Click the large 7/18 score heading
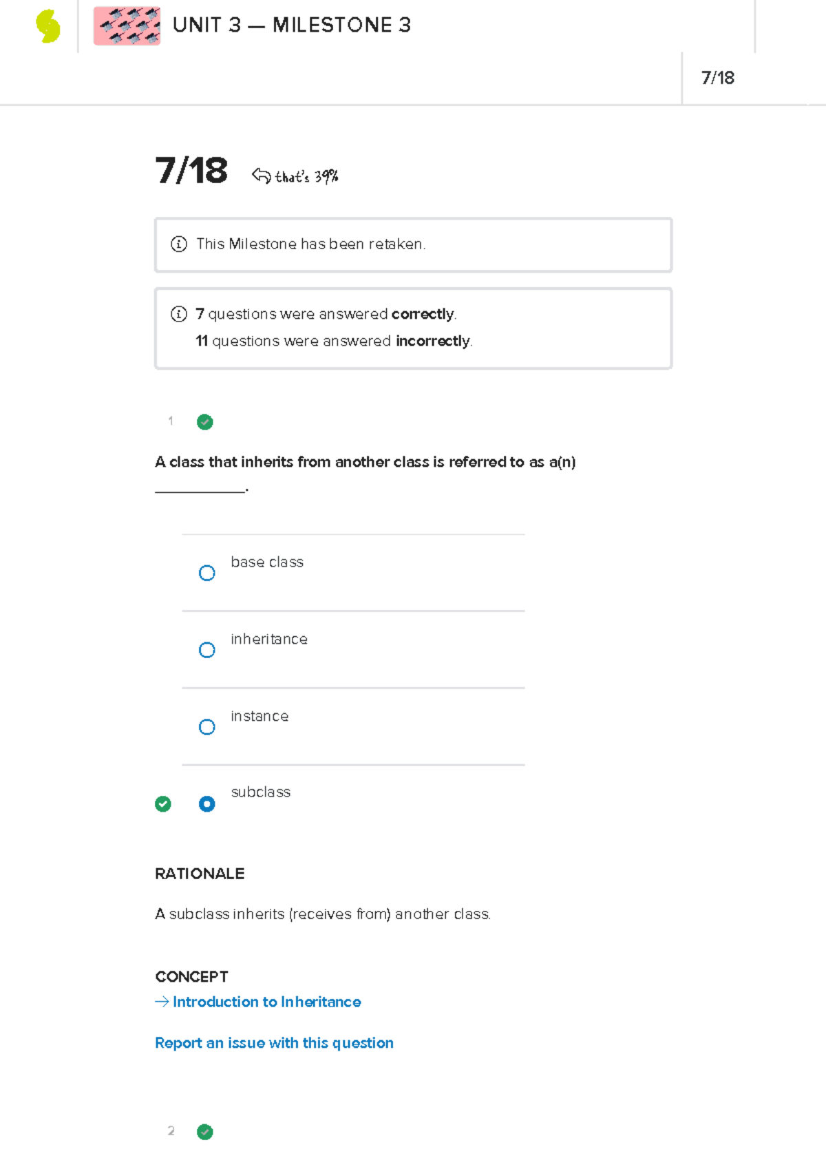The image size is (826, 1169). tap(191, 170)
